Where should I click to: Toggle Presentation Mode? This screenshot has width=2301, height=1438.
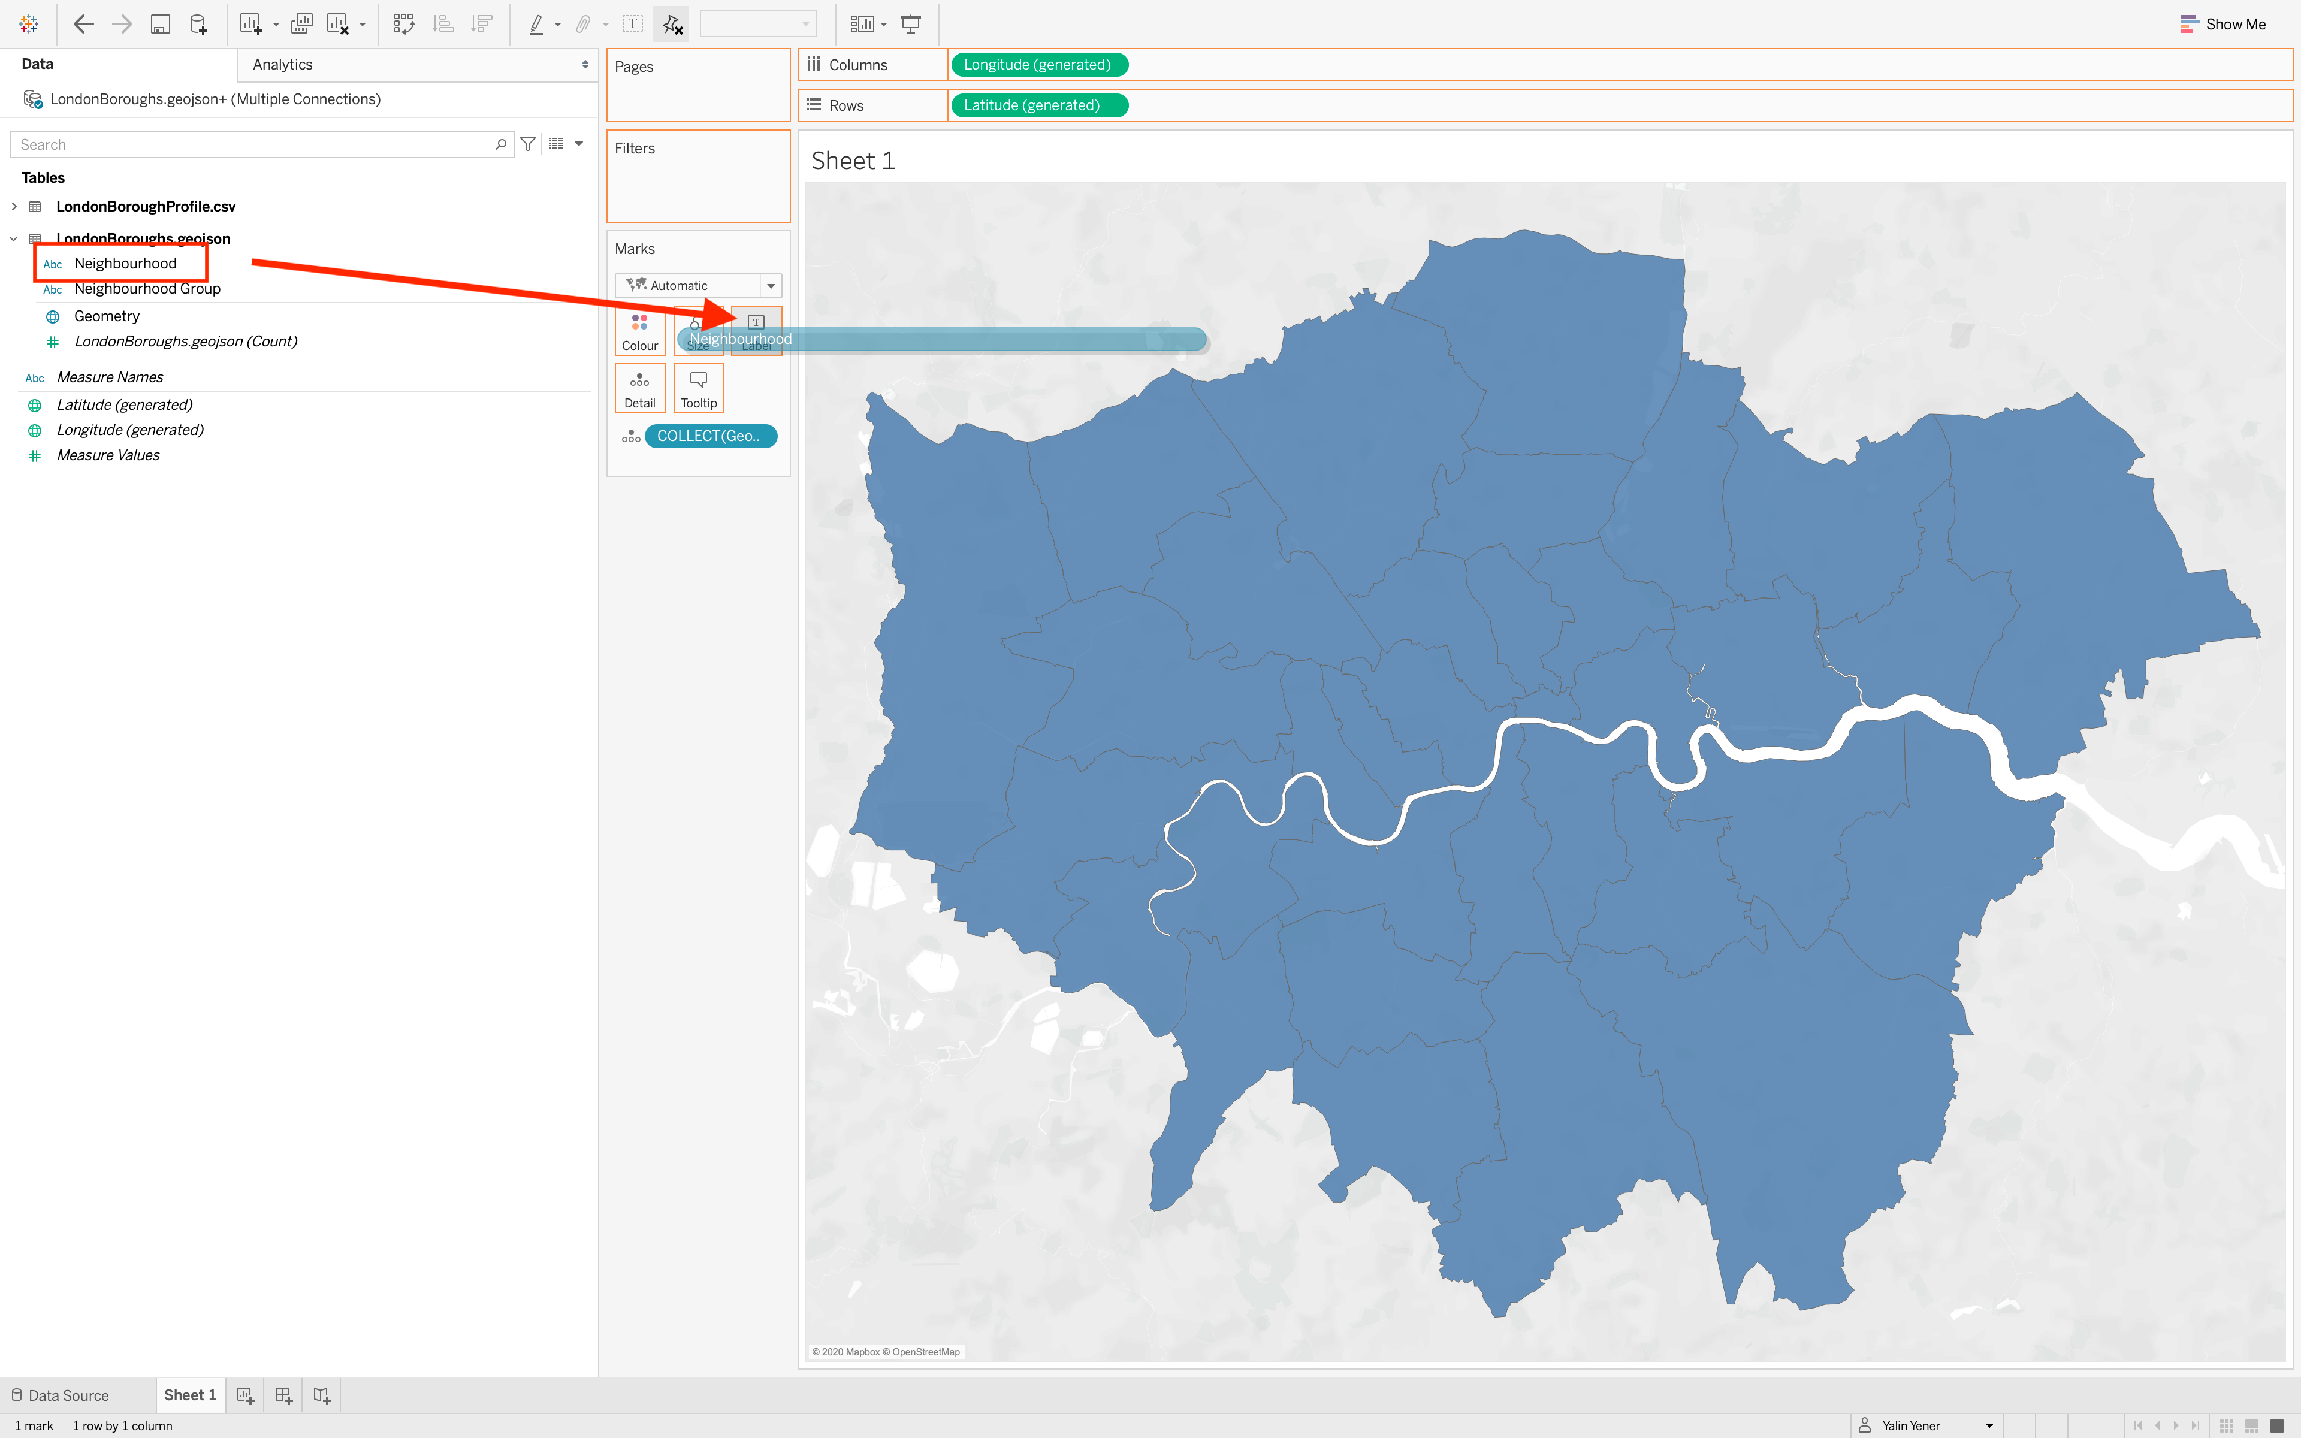[911, 23]
